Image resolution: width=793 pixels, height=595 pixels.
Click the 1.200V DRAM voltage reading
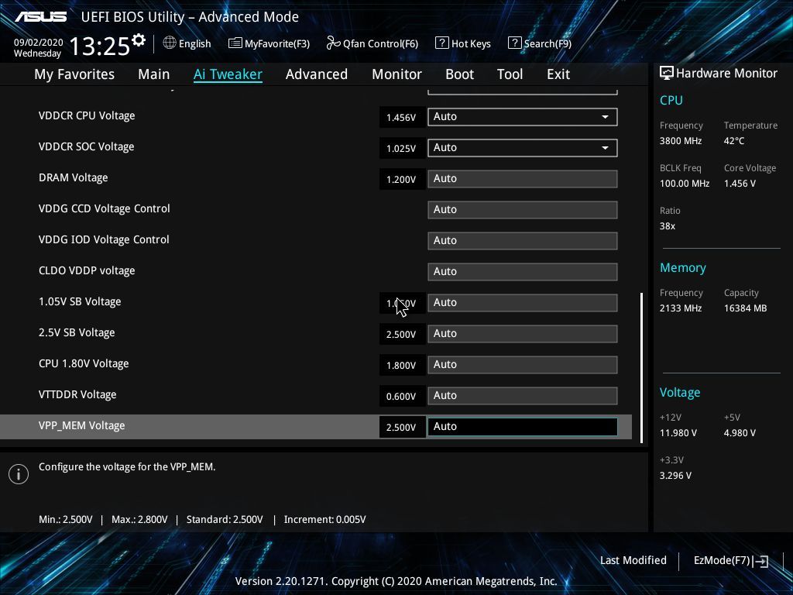[402, 179]
